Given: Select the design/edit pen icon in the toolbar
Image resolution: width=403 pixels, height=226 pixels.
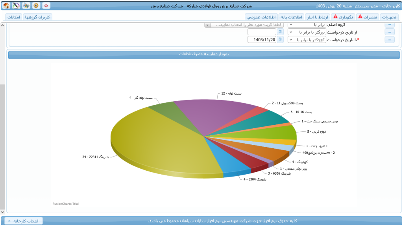Looking at the screenshot, I should 16,5.
